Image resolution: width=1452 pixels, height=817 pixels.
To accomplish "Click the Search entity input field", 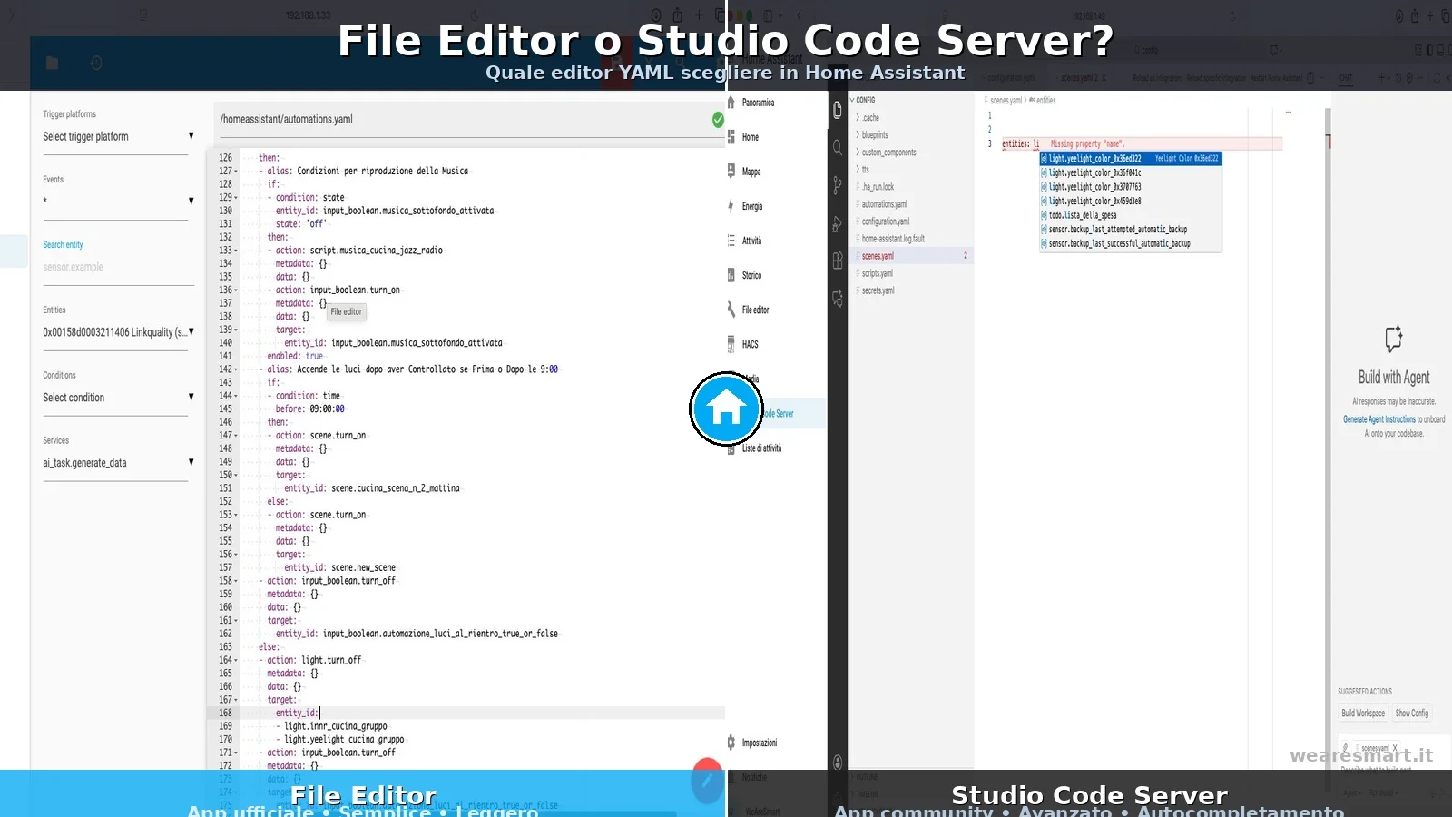I will click(118, 267).
